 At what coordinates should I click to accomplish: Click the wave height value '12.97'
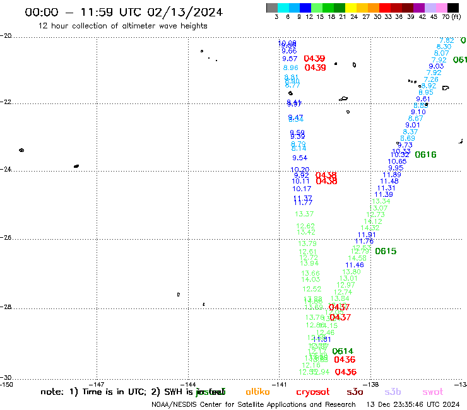click(346, 285)
